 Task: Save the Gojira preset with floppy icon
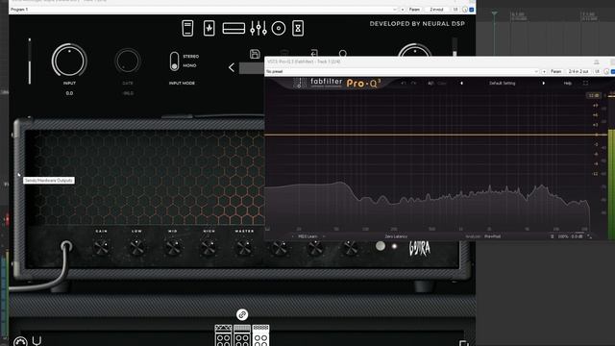[255, 54]
